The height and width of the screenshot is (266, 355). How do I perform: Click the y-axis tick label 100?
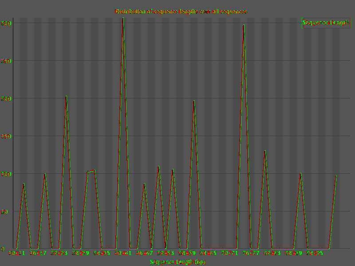click(x=6, y=174)
